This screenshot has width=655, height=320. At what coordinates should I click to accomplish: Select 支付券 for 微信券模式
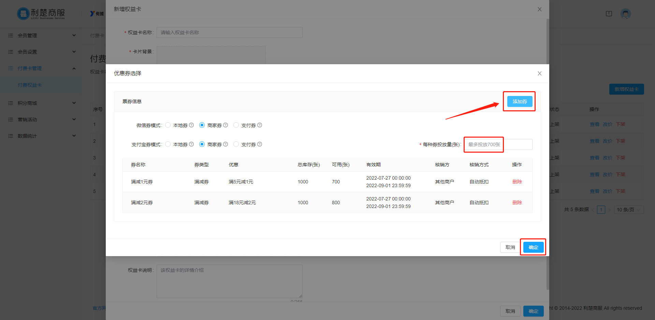pyautogui.click(x=236, y=125)
